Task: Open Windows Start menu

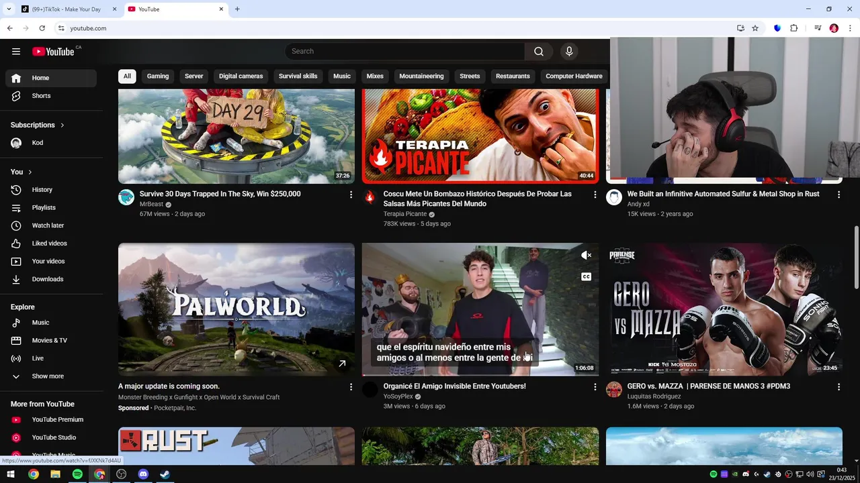Action: tap(11, 474)
